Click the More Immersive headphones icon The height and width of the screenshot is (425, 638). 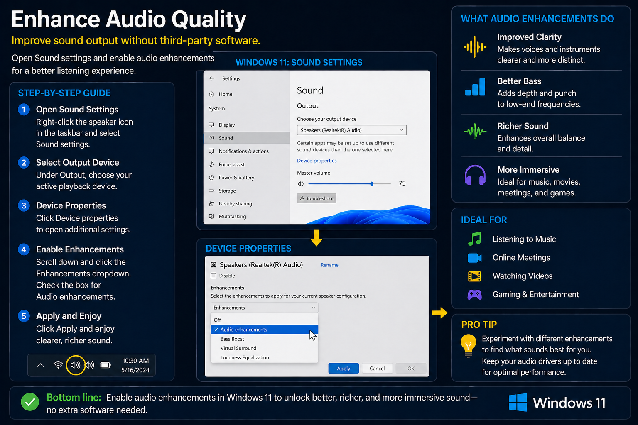click(475, 175)
